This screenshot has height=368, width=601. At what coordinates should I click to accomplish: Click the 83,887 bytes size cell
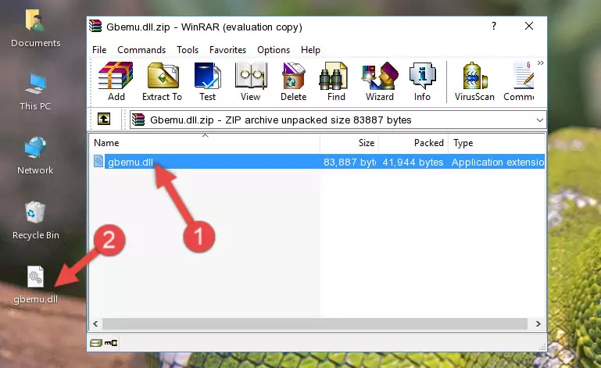tap(349, 163)
